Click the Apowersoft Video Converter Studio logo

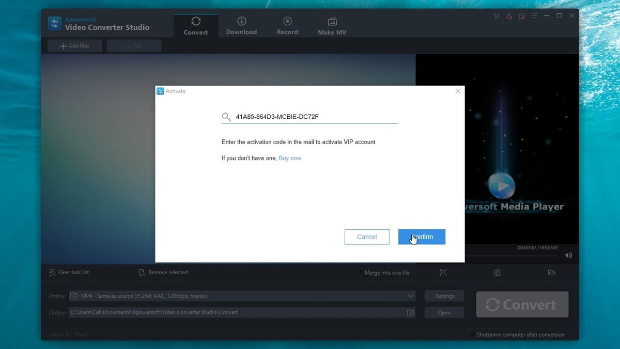55,23
